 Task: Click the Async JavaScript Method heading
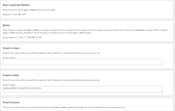(x=16, y=5)
